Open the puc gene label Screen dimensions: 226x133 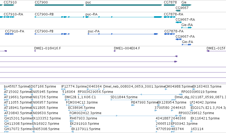coord(88,2)
